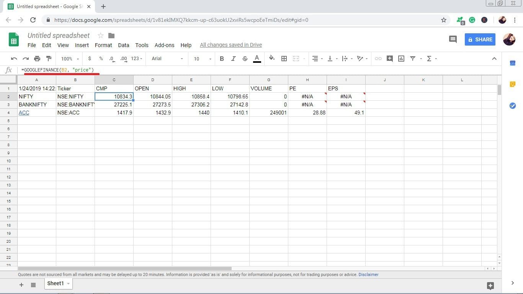Click the Print icon

pyautogui.click(x=37, y=59)
